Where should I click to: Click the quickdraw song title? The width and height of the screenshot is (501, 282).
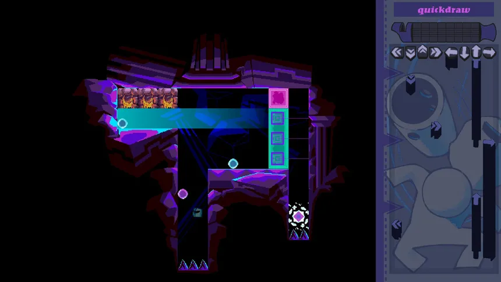444,10
